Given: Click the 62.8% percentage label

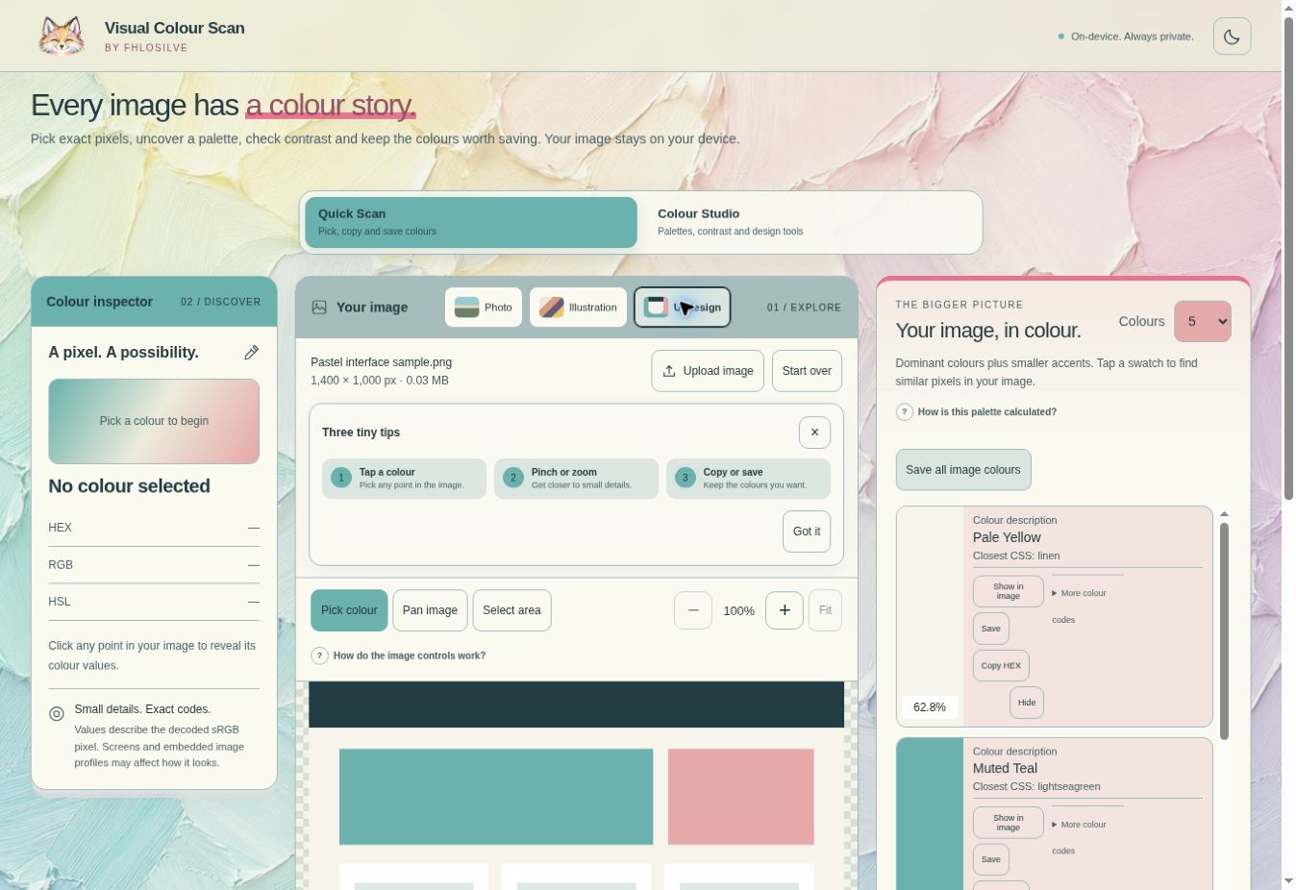Looking at the screenshot, I should pyautogui.click(x=930, y=707).
